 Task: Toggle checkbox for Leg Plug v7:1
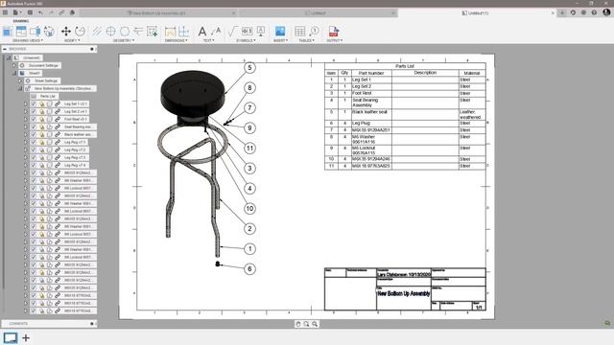tap(34, 143)
